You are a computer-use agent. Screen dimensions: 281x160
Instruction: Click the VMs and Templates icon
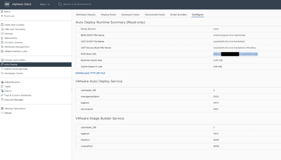point(2,29)
